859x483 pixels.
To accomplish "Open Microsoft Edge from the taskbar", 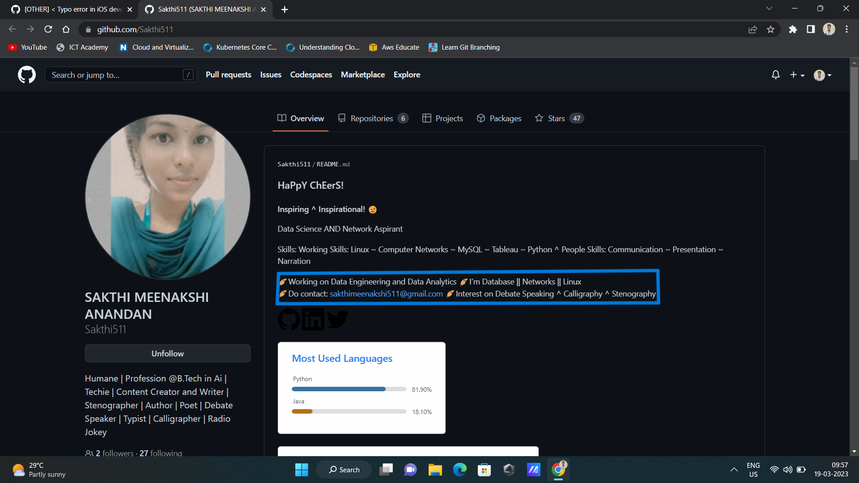I will [x=459, y=470].
